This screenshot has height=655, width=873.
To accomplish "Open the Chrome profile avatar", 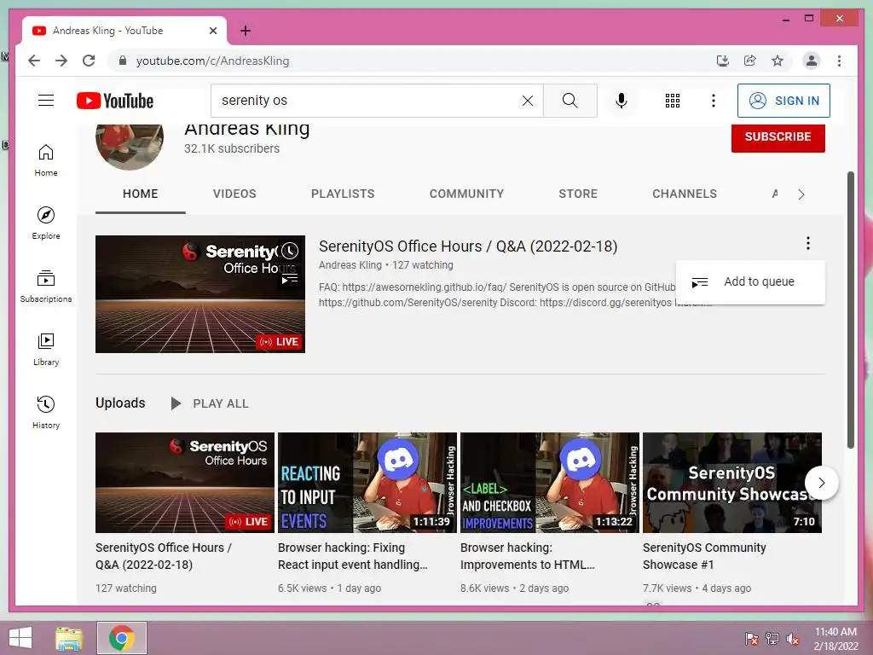I will [x=812, y=61].
